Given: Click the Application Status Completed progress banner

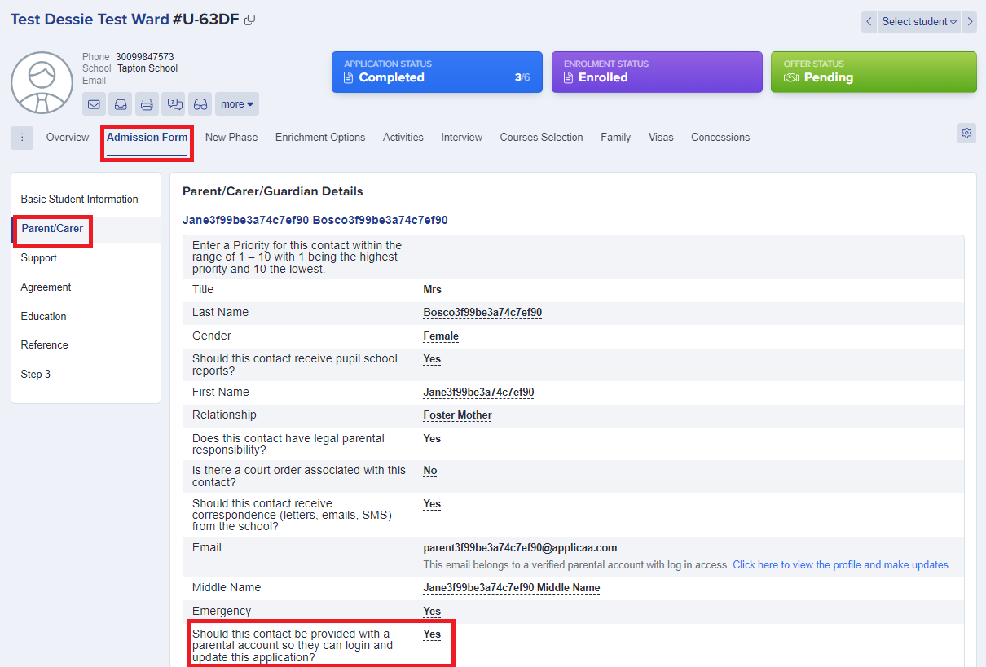Looking at the screenshot, I should point(437,72).
